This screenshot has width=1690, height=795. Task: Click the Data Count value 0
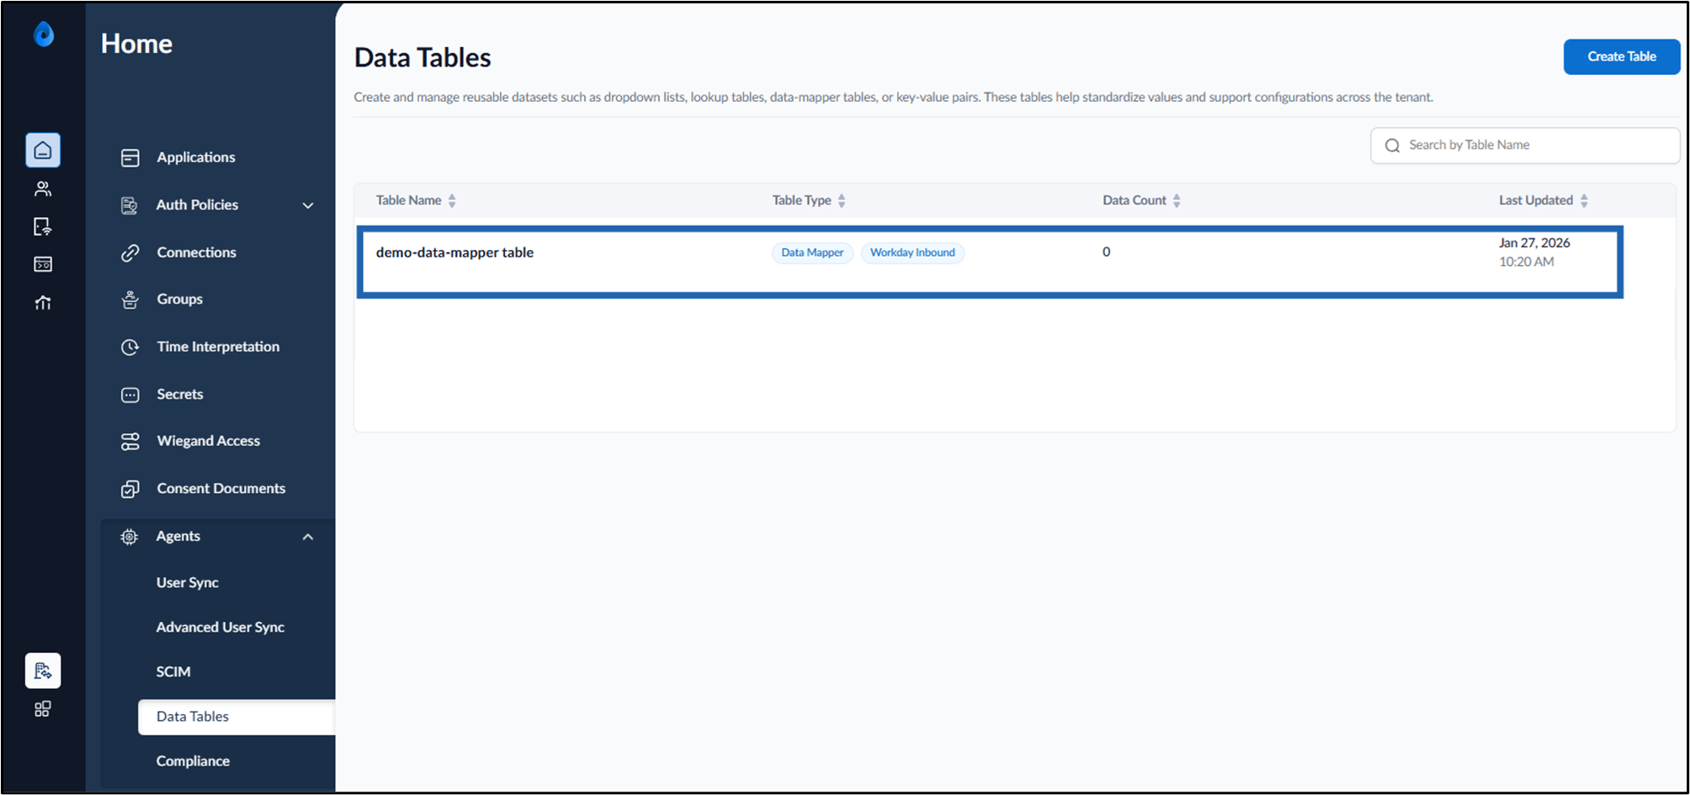pos(1106,252)
